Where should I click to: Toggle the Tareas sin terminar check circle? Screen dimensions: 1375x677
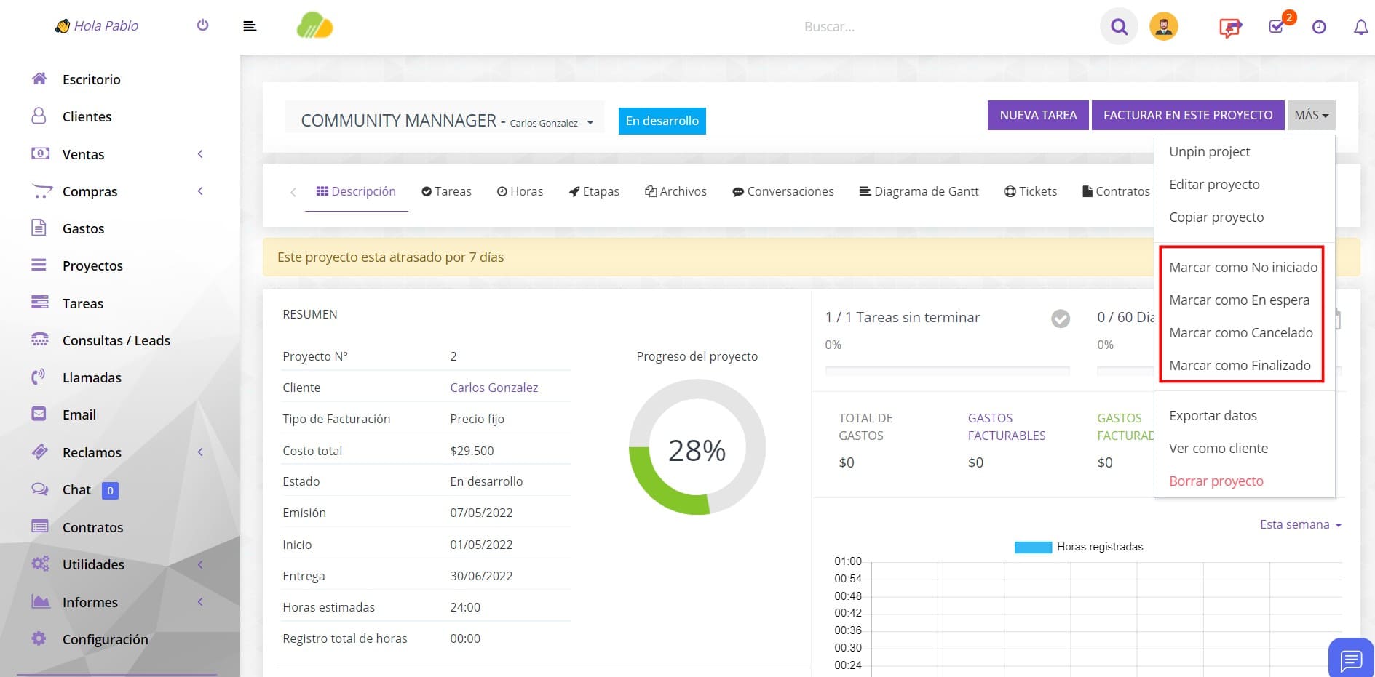1061,319
